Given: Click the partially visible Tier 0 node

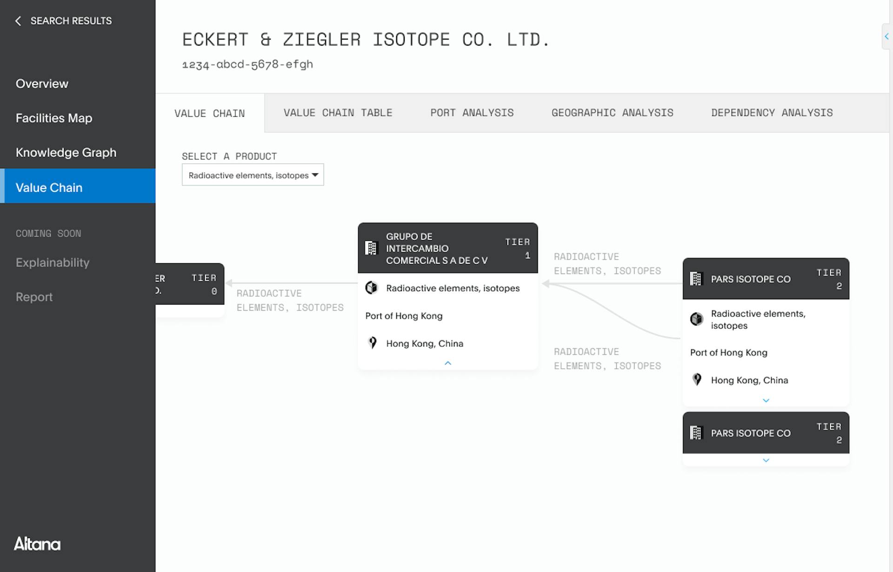Looking at the screenshot, I should click(190, 284).
